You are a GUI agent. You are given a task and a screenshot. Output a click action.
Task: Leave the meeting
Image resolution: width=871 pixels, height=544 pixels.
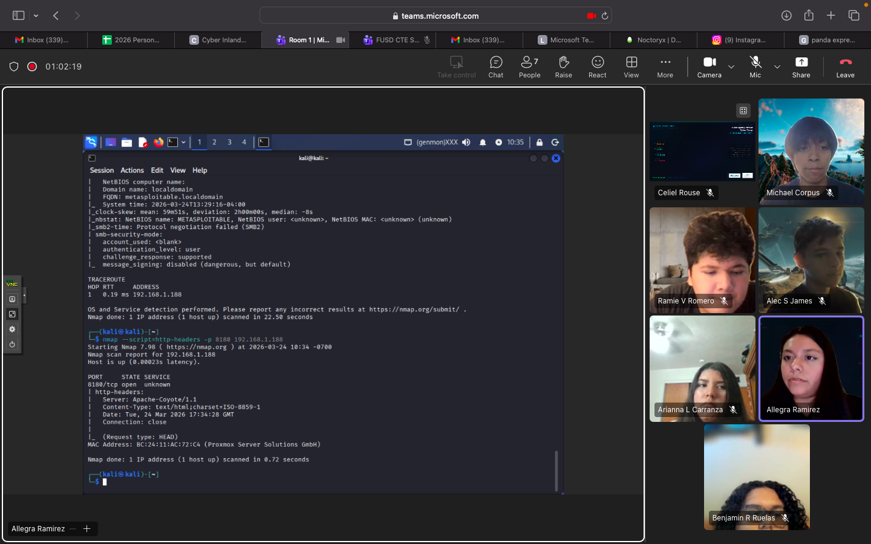point(845,66)
